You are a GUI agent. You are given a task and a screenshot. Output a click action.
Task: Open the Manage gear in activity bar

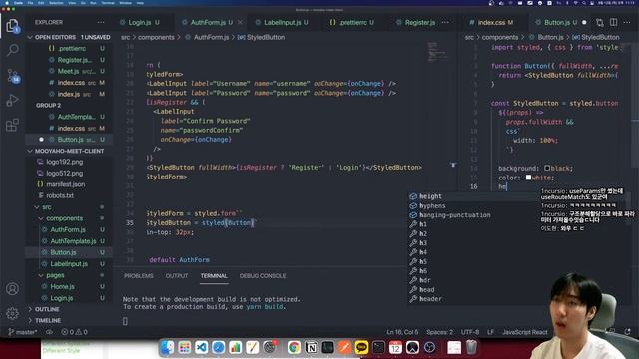click(12, 313)
